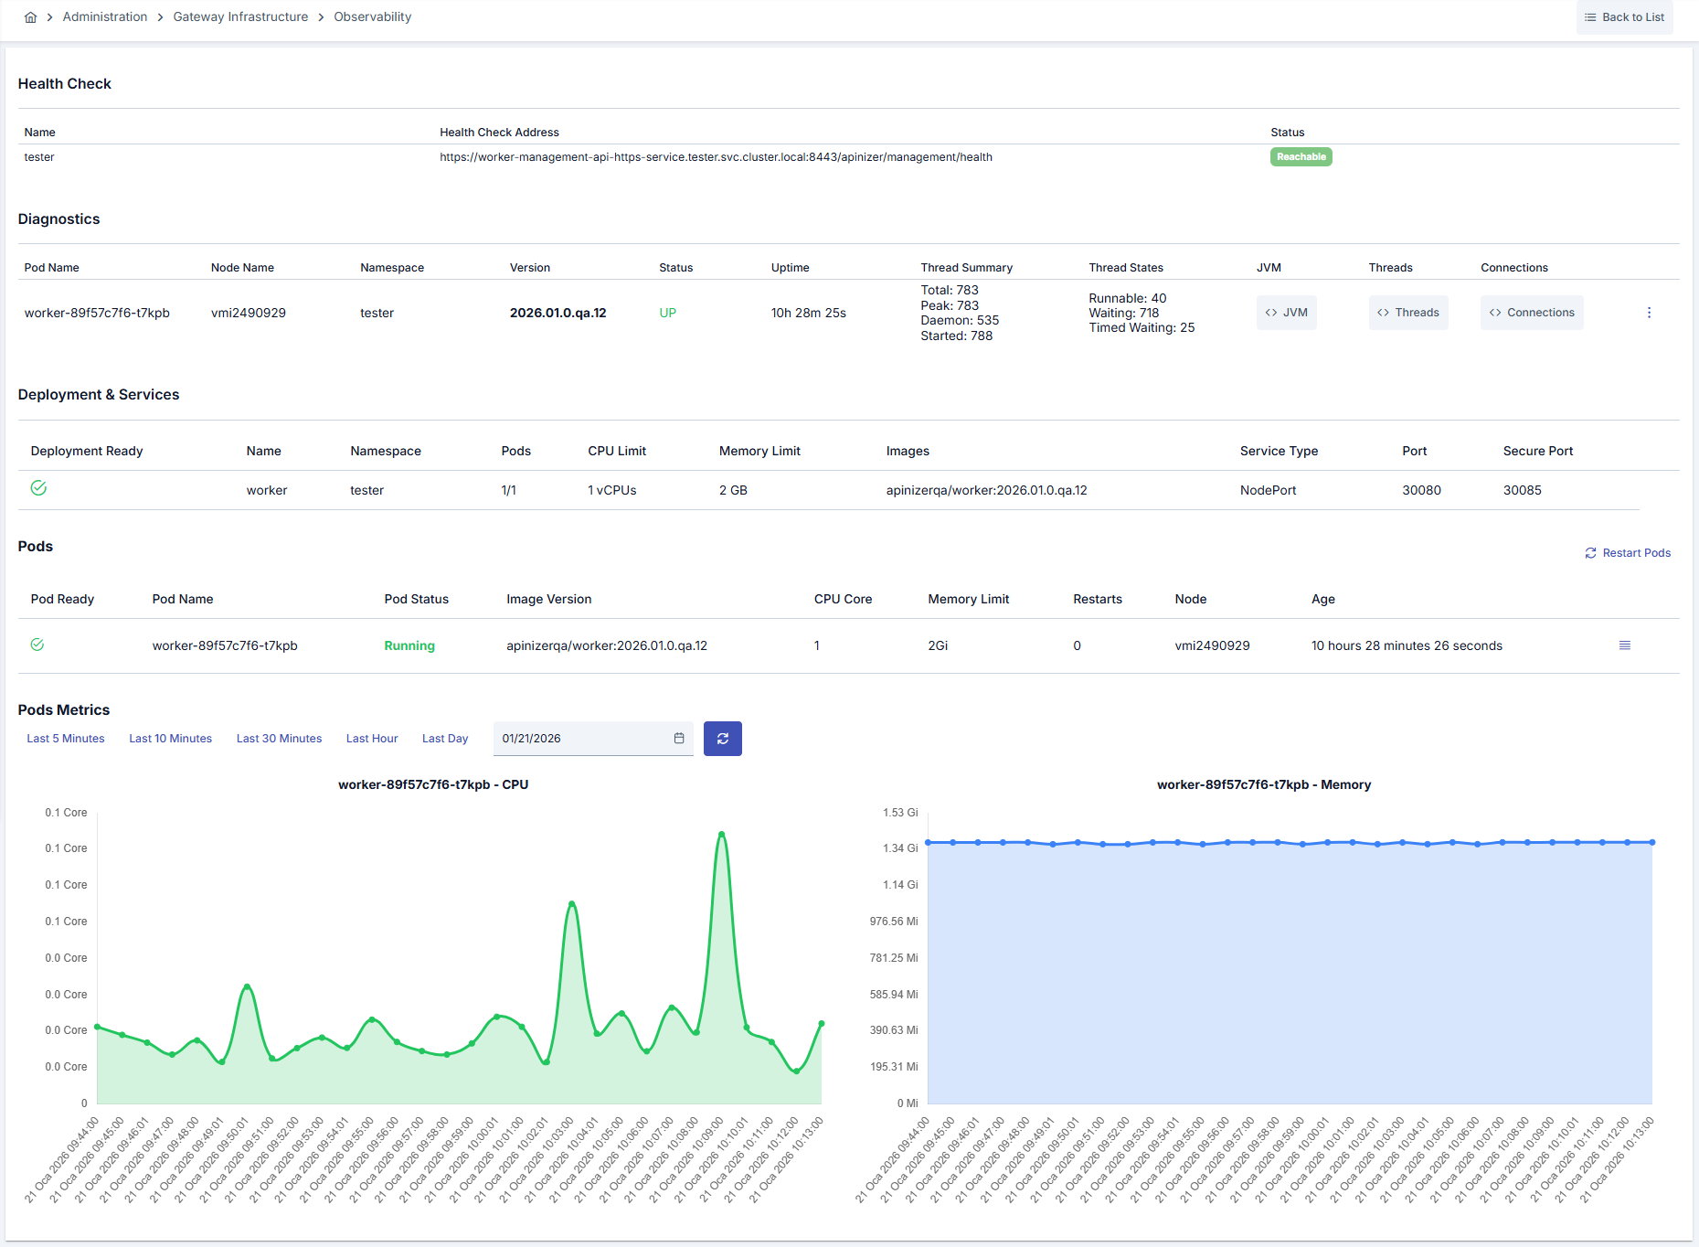The image size is (1699, 1247).
Task: Click secure port value 30085
Action: [x=1523, y=490]
